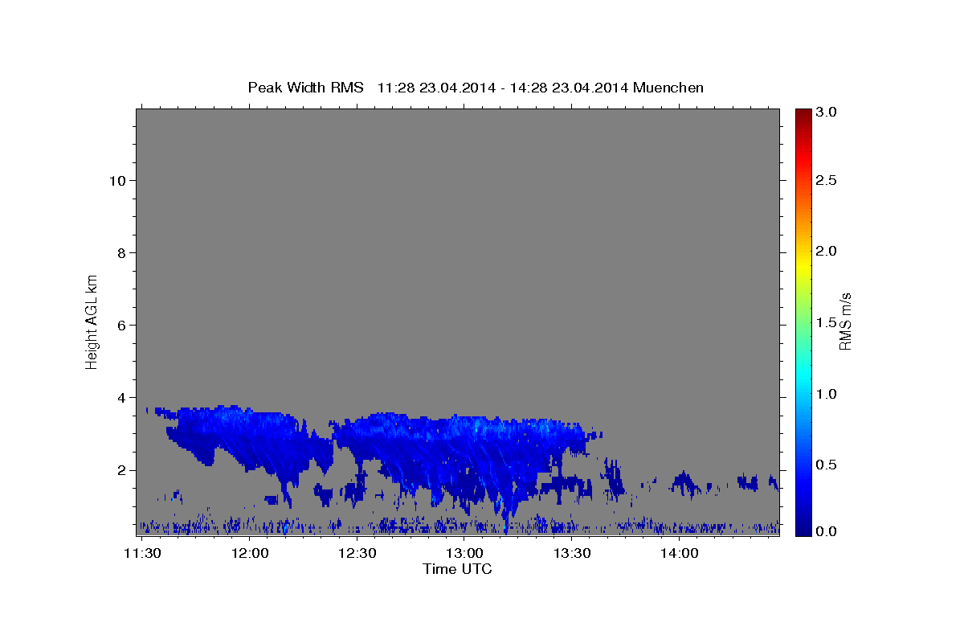Click the colorbar value 0.0
Image resolution: width=964 pixels, height=643 pixels.
coord(827,532)
